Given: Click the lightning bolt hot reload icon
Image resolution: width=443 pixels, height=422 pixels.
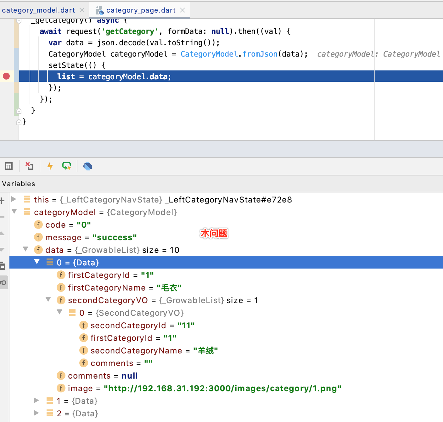Looking at the screenshot, I should click(x=50, y=166).
